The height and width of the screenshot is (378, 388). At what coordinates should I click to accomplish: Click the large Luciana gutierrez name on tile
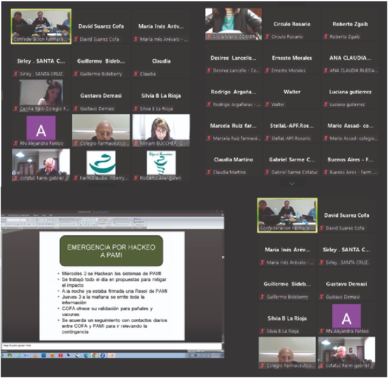point(350,92)
